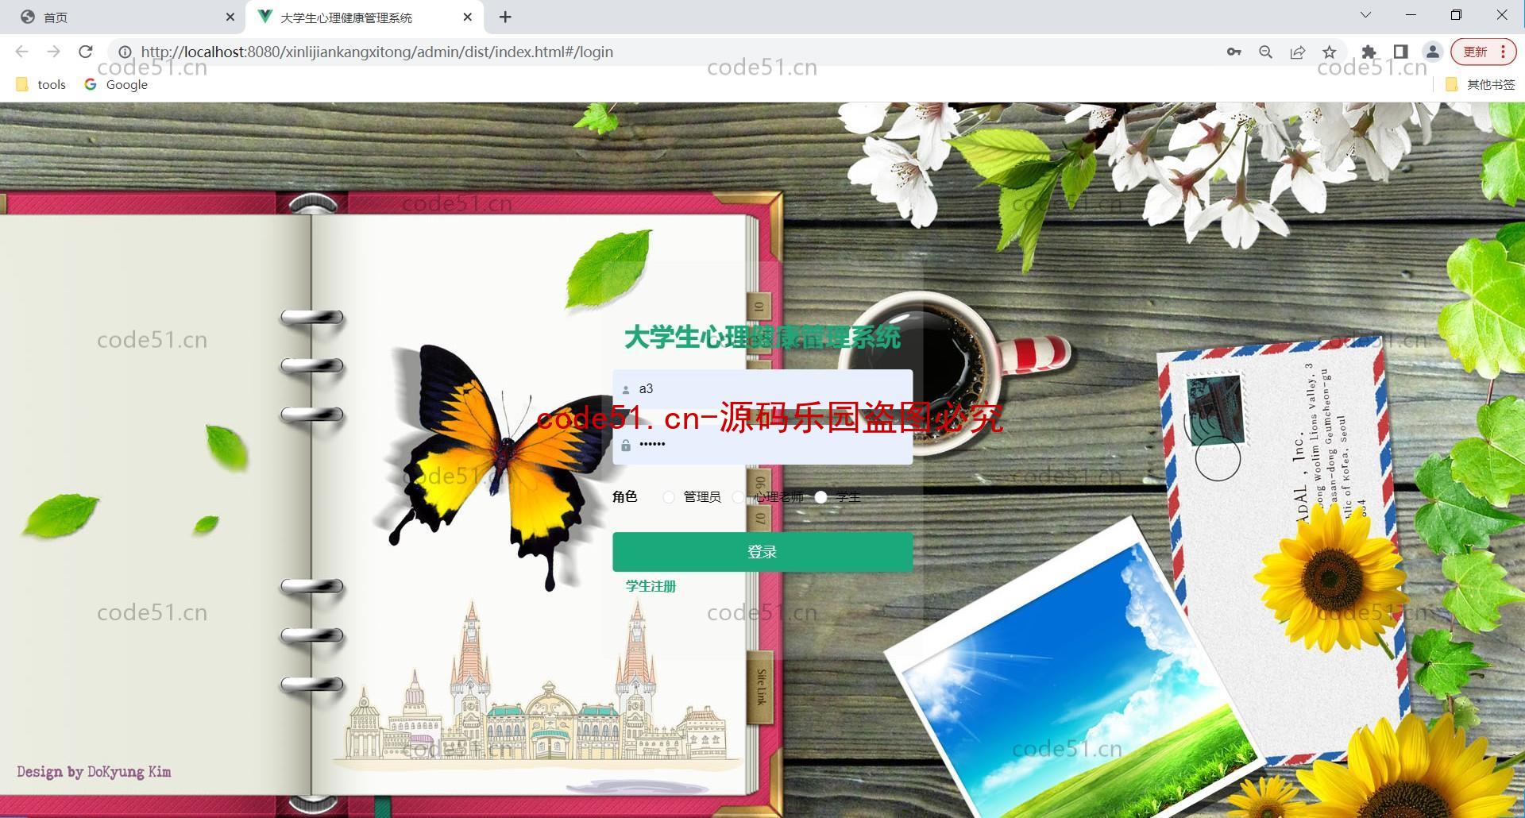
Task: Select the 大学生心理健康管理系统 tab
Action: (365, 17)
